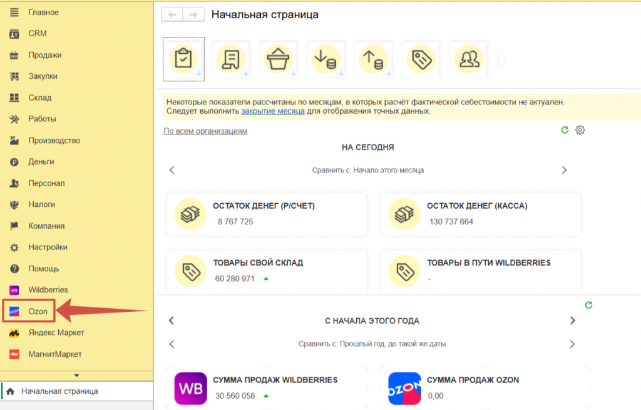The height and width of the screenshot is (410, 641).
Task: Expand the sidebar list with bottom arrow
Action: pos(76,375)
